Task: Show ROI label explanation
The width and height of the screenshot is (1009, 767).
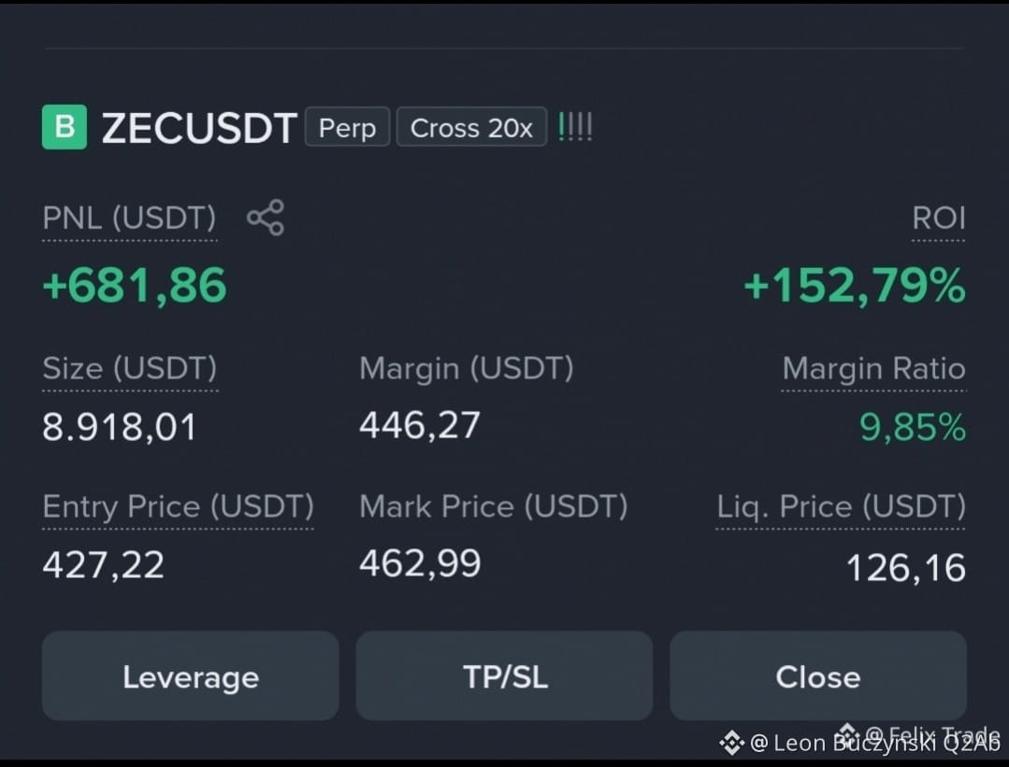Action: 938,218
